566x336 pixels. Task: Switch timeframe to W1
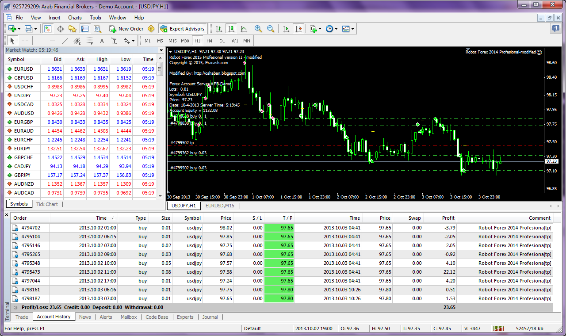(x=234, y=41)
